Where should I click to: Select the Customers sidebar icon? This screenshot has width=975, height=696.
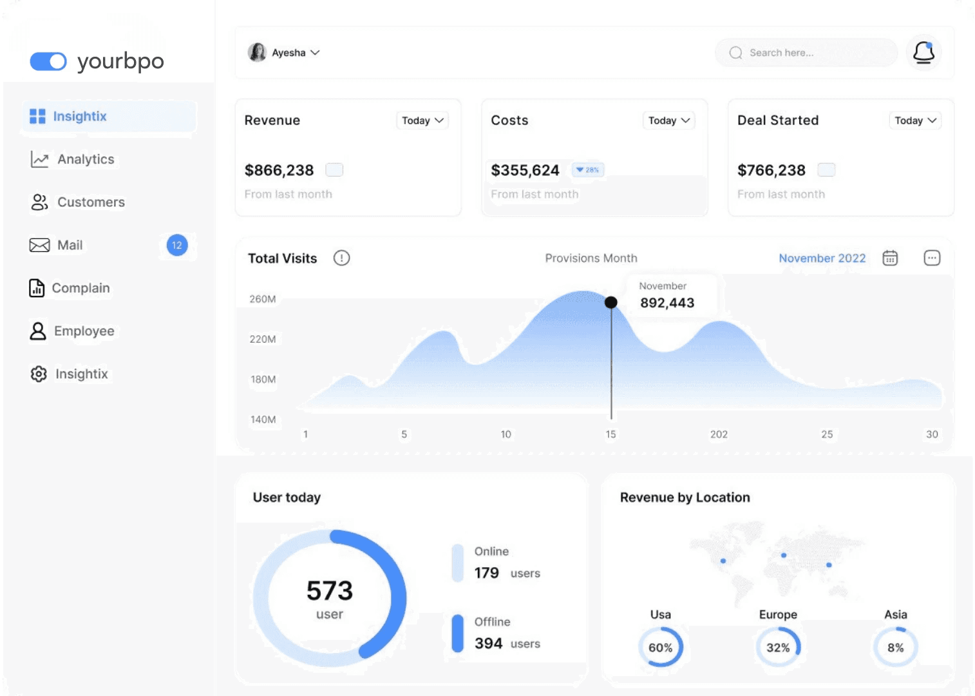click(39, 202)
